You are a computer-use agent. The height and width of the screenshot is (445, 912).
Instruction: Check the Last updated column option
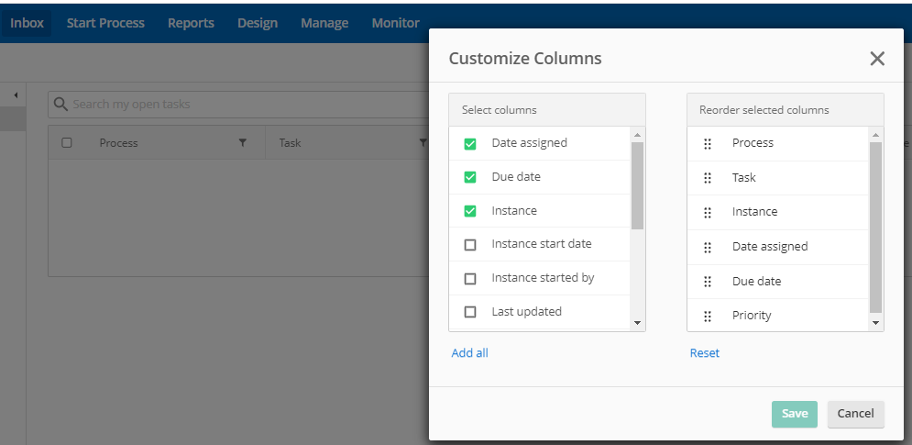tap(470, 312)
